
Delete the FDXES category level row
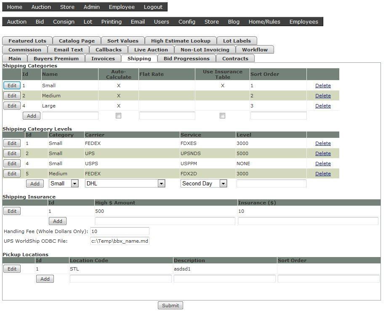[x=323, y=143]
